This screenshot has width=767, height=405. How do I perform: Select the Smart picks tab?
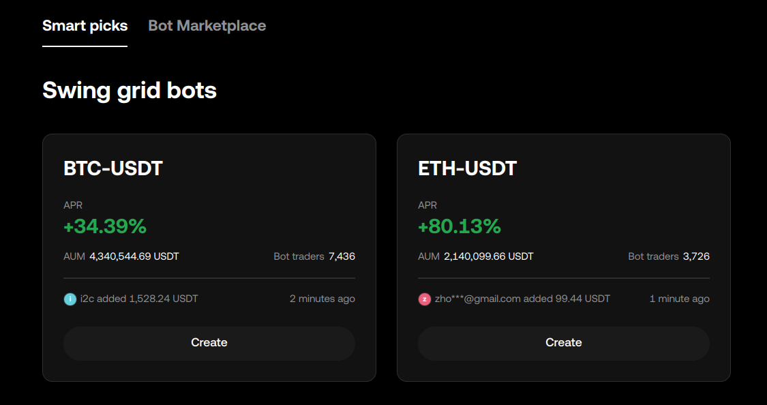[x=85, y=26]
